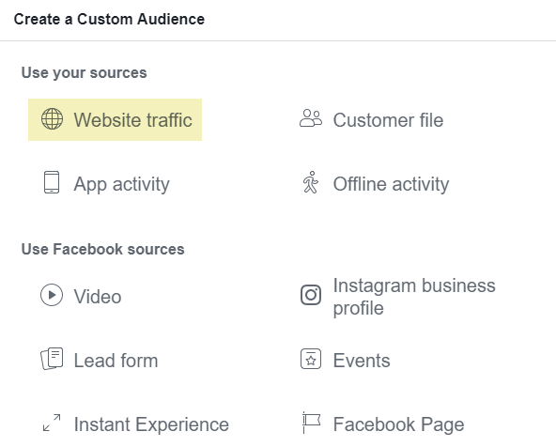556x447 pixels.
Task: Select App activity text option
Action: point(122,184)
